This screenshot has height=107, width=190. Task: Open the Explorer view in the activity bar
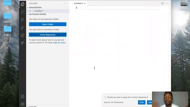[x=23, y=4]
